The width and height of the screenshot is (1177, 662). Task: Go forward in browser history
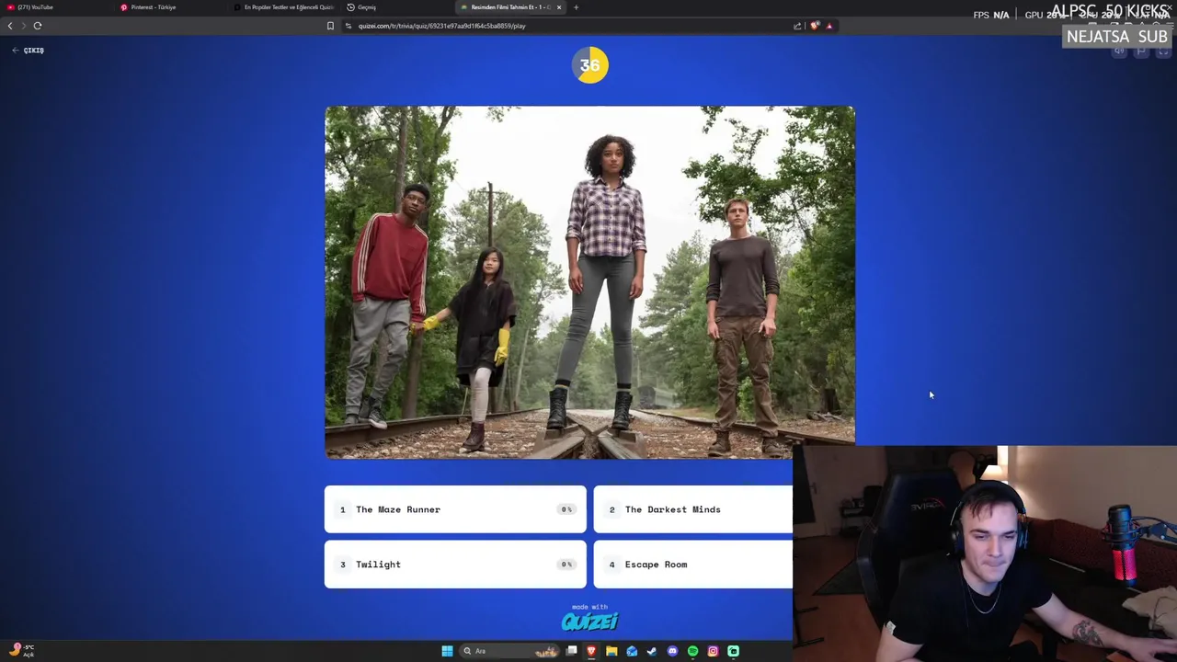tap(24, 26)
